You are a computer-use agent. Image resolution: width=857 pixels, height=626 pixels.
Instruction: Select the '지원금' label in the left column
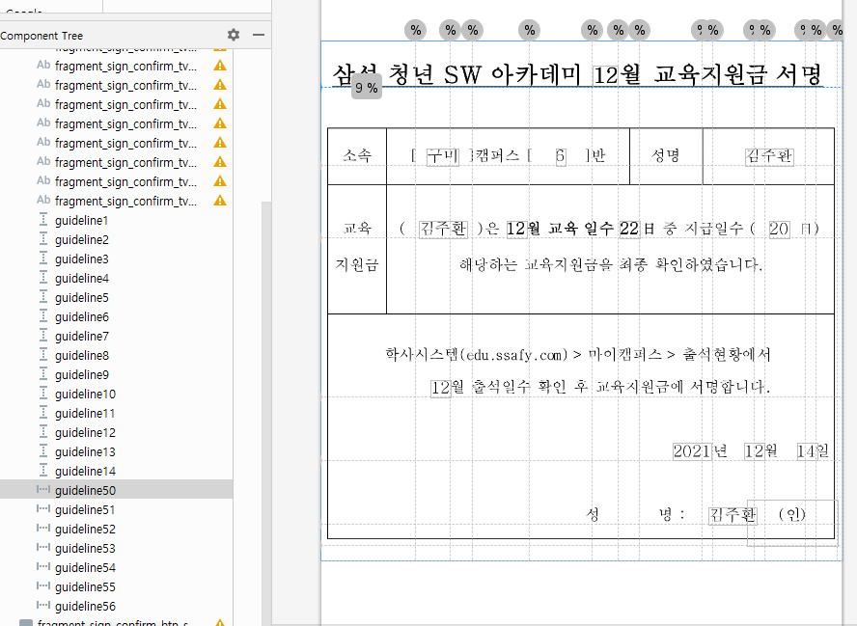pyautogui.click(x=357, y=265)
